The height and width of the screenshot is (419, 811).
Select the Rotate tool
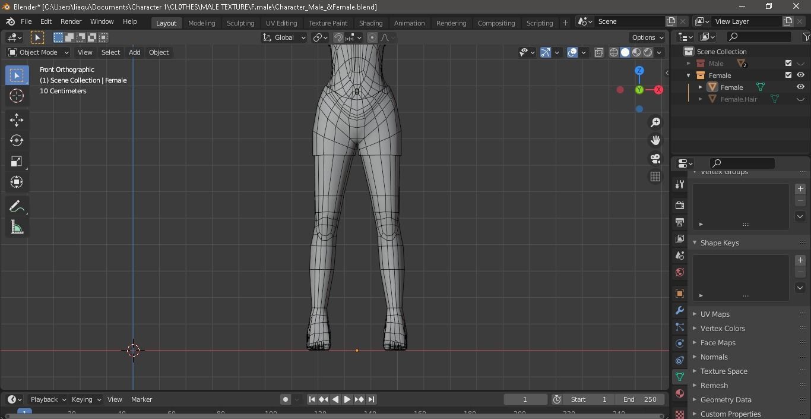coord(17,141)
